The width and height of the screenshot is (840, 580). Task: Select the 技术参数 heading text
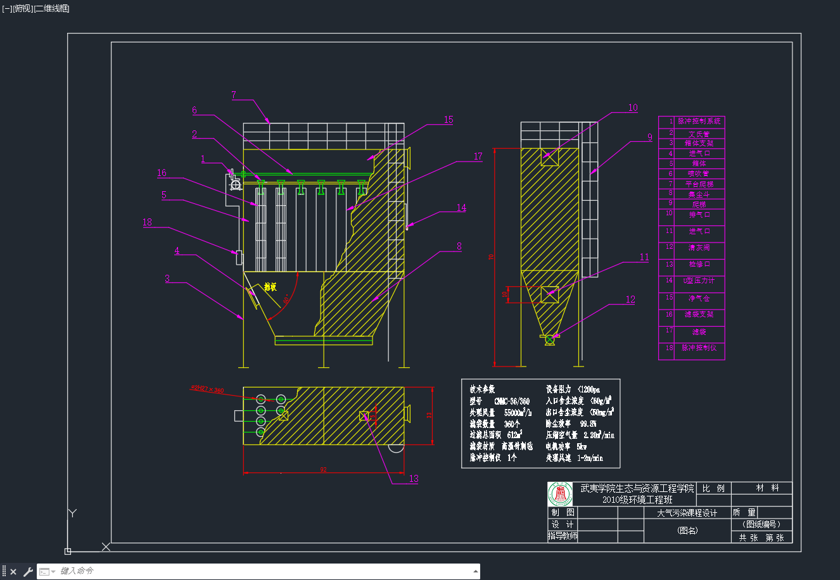point(481,389)
